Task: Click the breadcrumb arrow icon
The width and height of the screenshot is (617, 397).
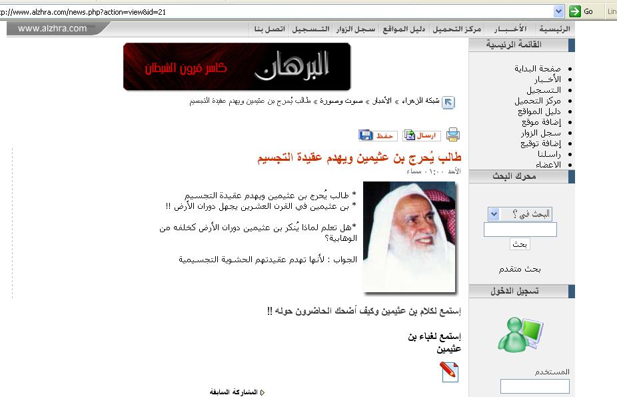Action: point(448,102)
